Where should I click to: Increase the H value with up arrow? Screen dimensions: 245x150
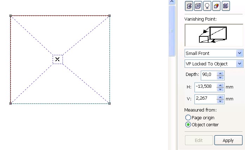click(220, 85)
